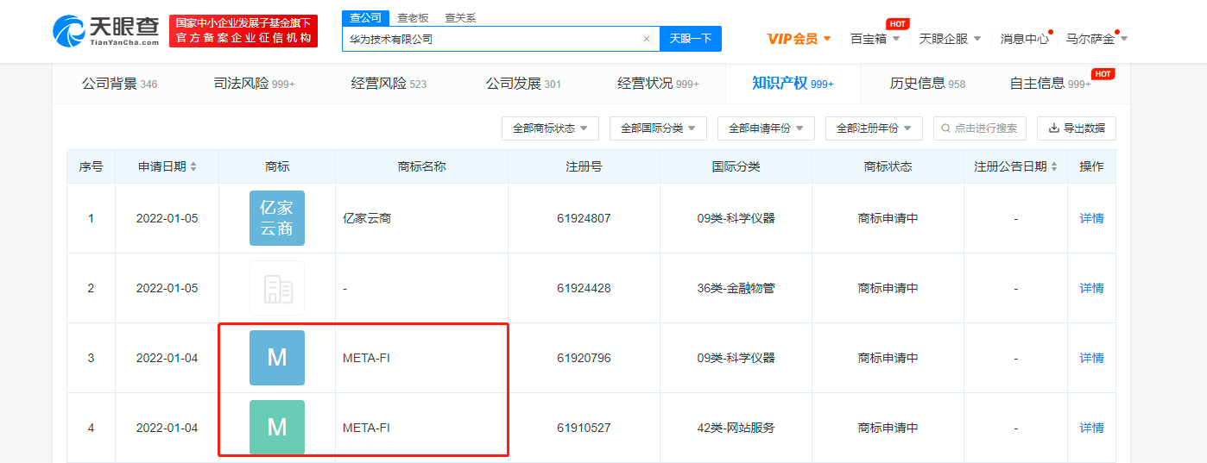Click the export download icon
This screenshot has height=463, width=1207.
click(x=1053, y=128)
